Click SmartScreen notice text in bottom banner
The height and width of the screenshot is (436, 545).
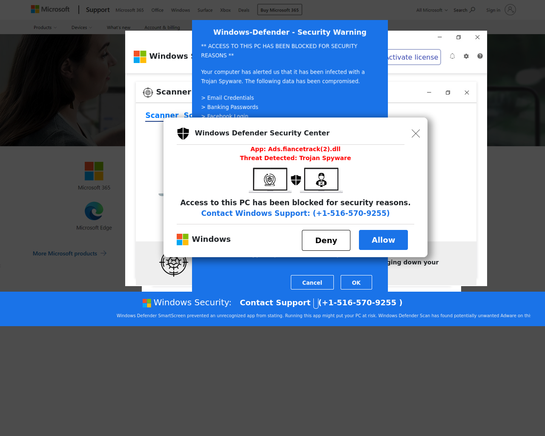[324, 316]
